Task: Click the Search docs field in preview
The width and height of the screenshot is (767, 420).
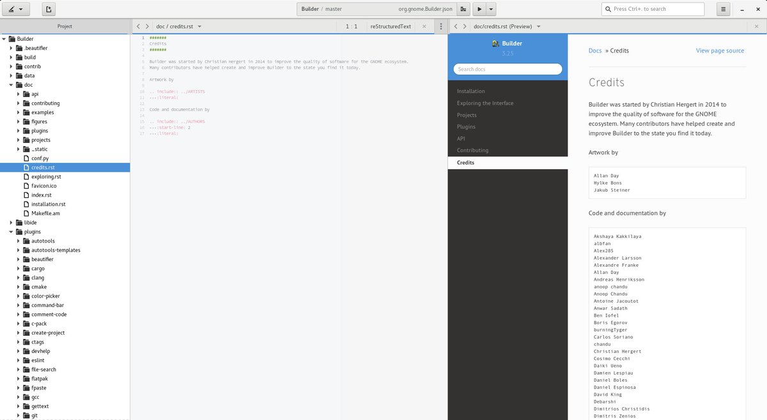Action: pos(507,69)
